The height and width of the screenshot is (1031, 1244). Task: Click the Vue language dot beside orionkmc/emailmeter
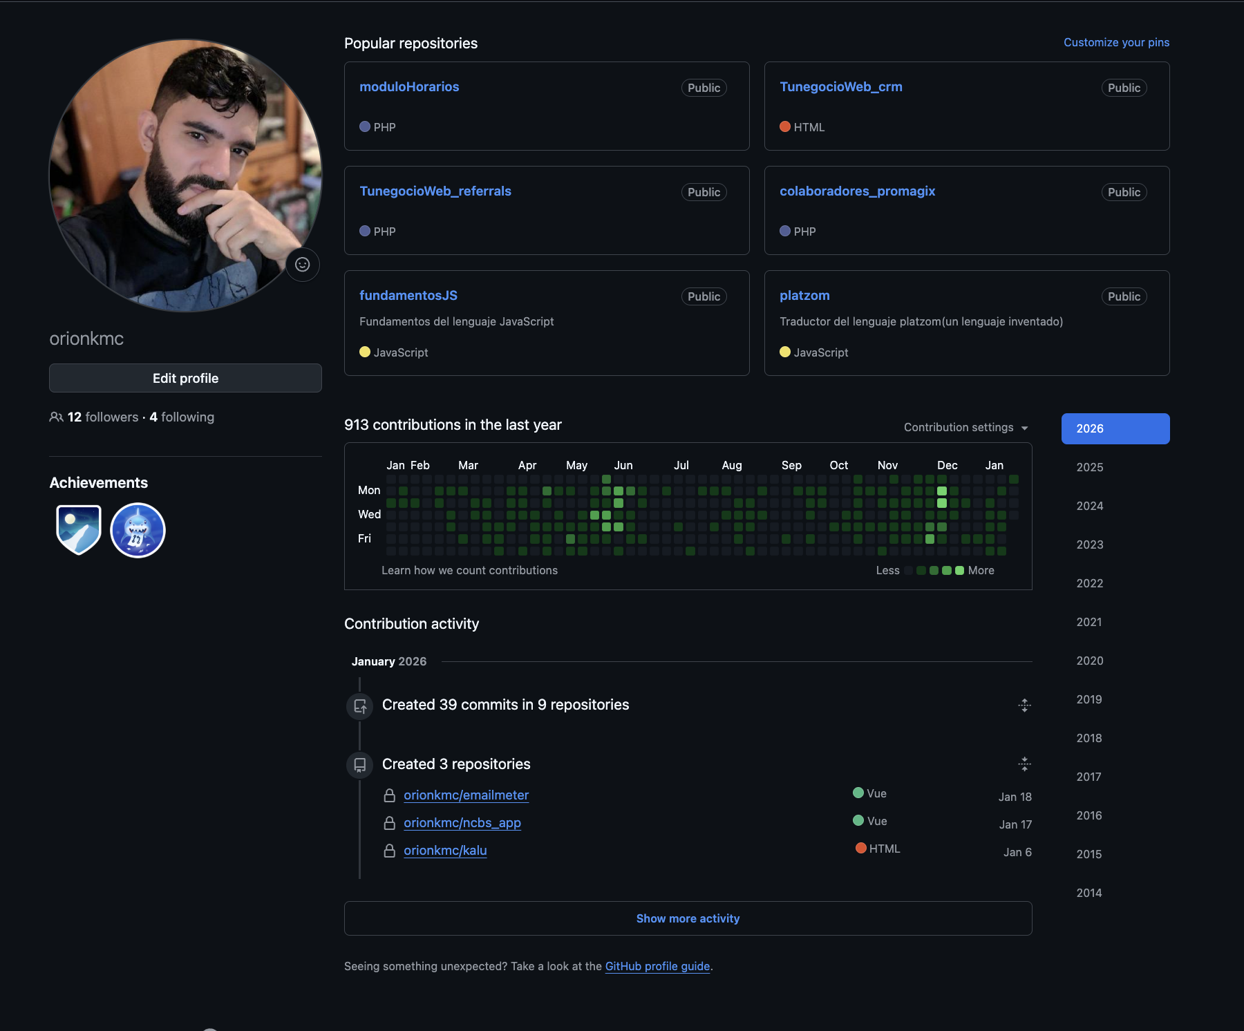pos(858,793)
